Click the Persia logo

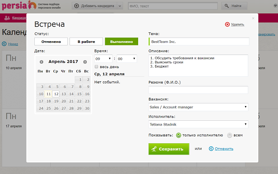click(18, 6)
